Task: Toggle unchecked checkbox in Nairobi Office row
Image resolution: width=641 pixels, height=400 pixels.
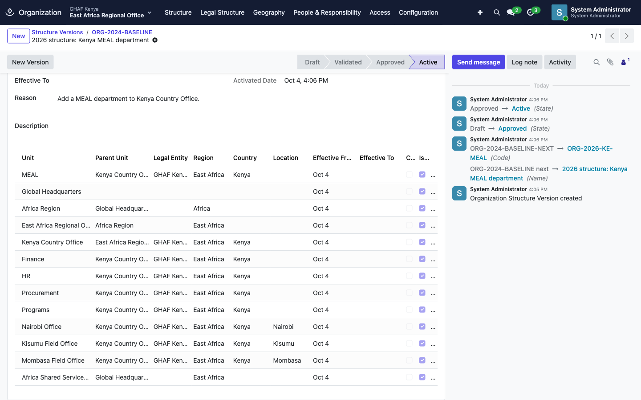Action: tap(409, 327)
